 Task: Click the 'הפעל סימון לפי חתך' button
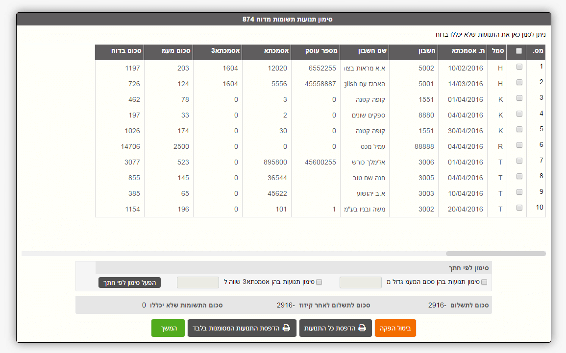pos(129,282)
